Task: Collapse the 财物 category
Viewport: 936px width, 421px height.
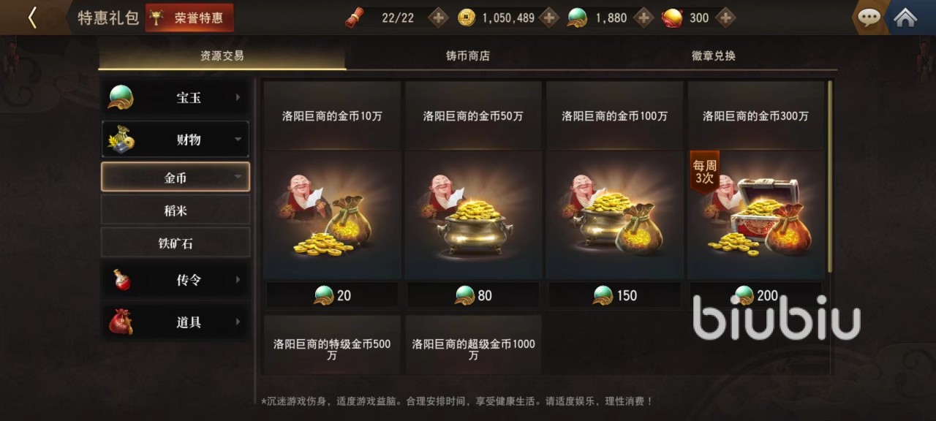Action: coord(175,139)
